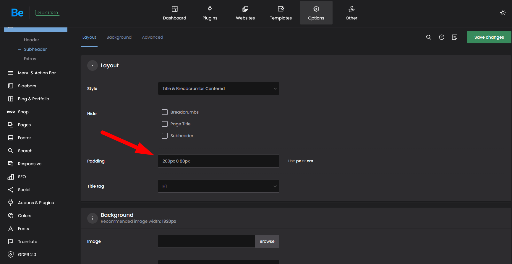This screenshot has width=512, height=264.
Task: Click the Background section grid handle icon
Action: (93, 218)
